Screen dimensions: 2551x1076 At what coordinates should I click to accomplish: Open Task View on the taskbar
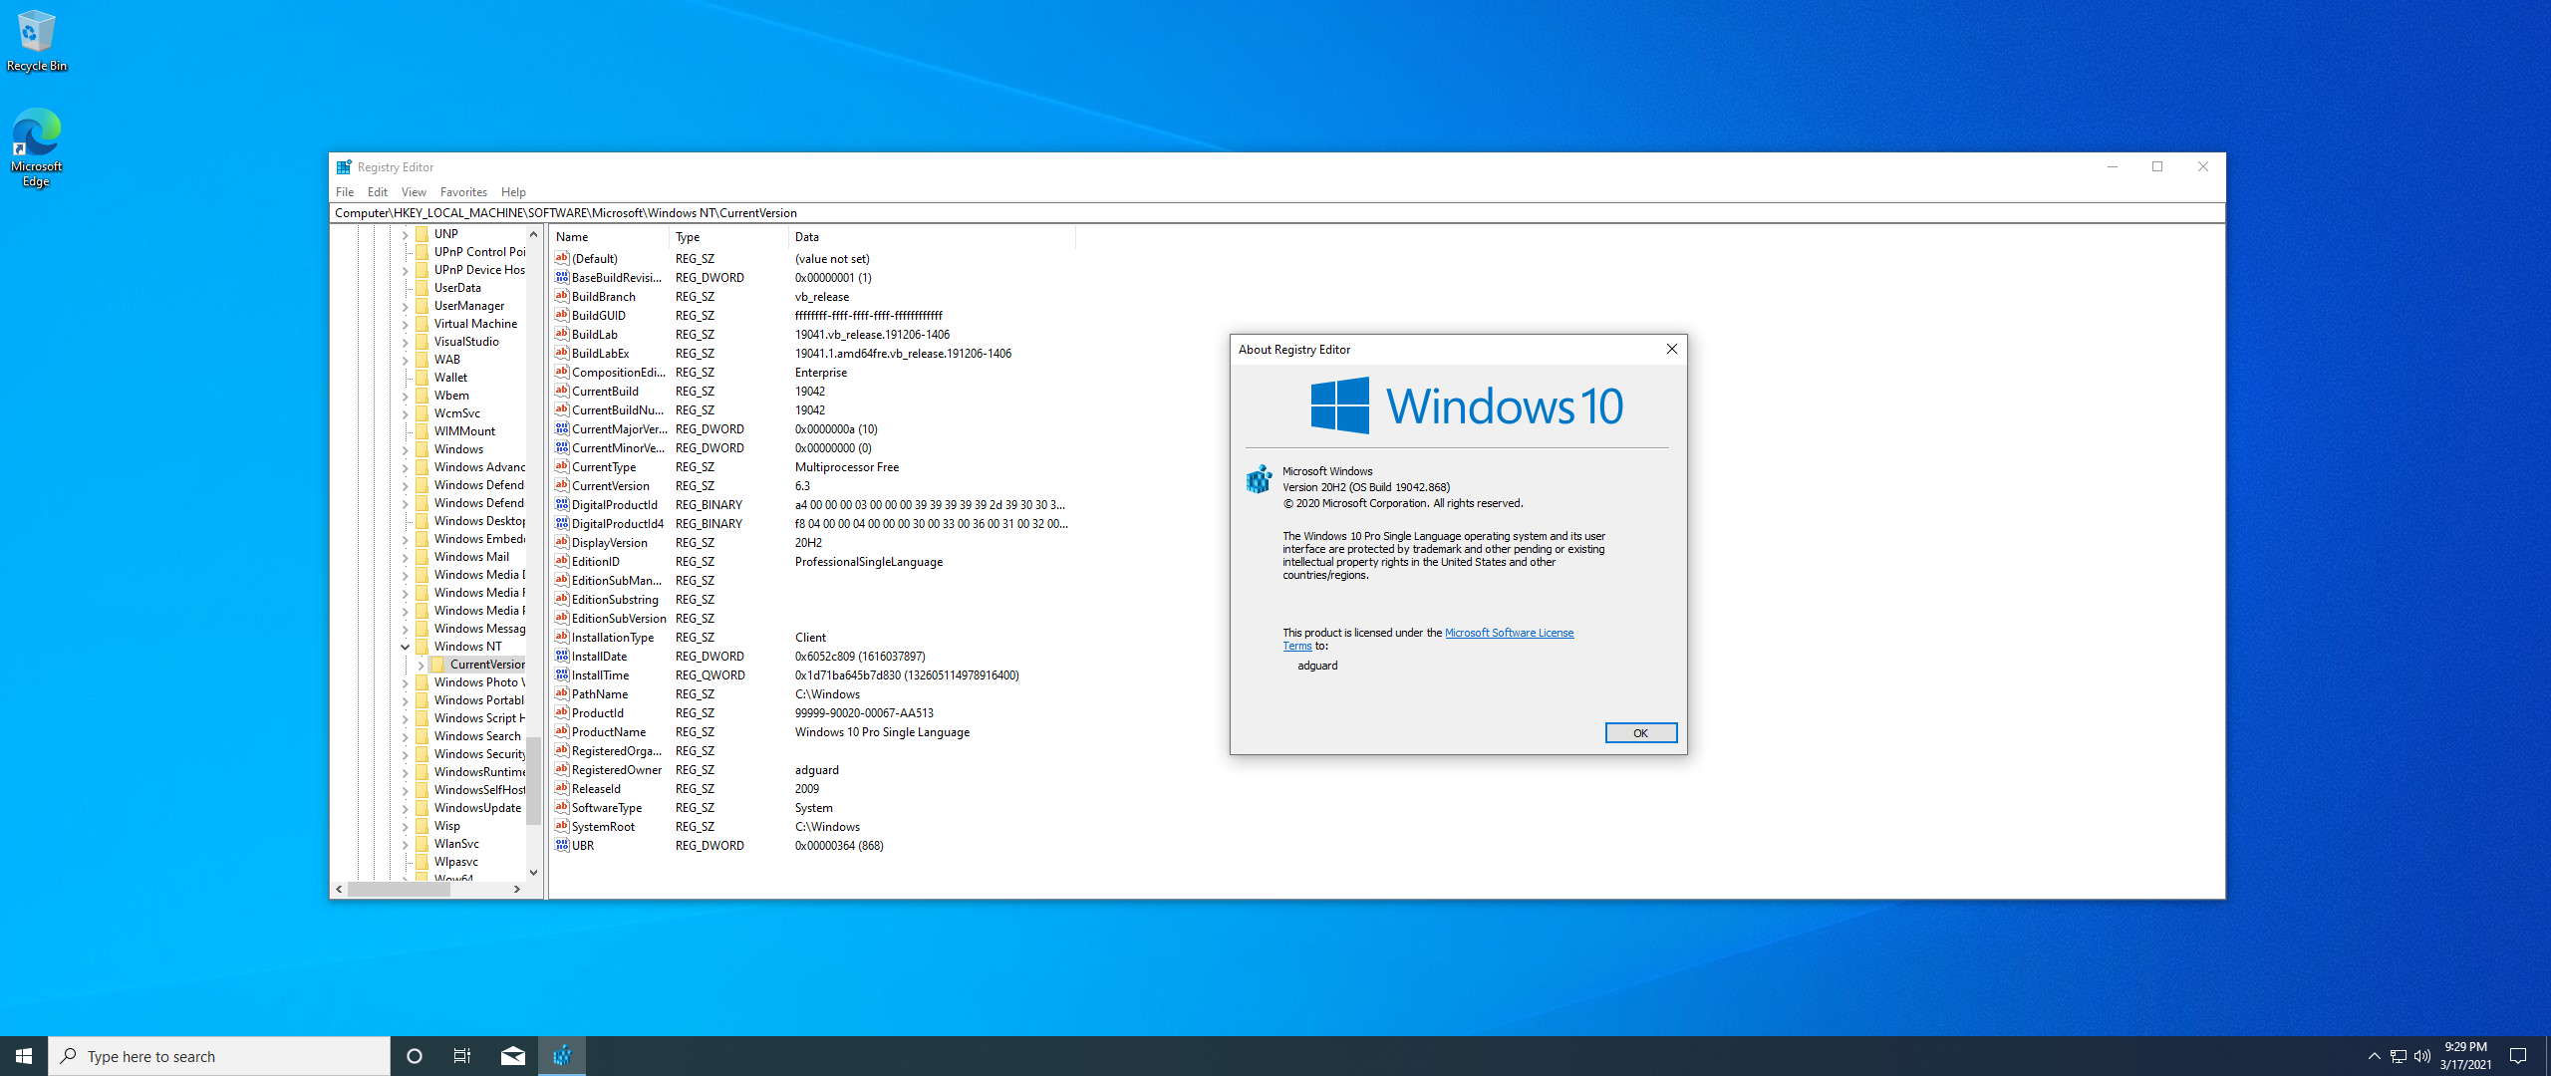point(462,1056)
